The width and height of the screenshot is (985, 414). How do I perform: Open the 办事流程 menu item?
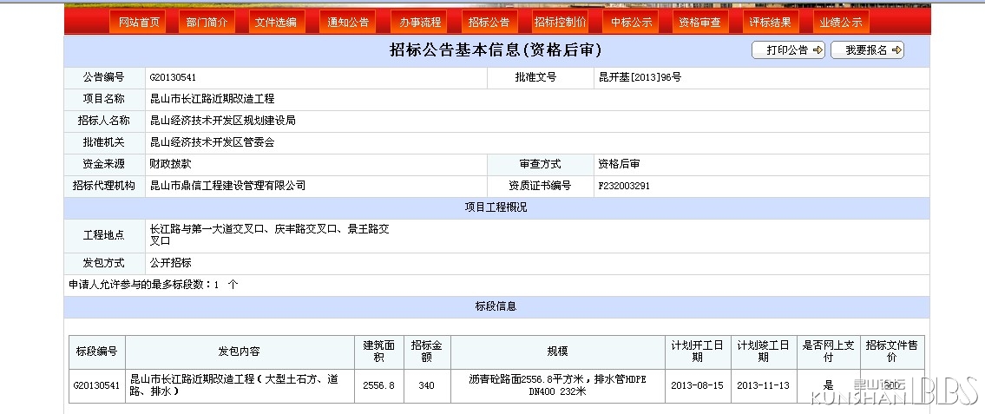[420, 23]
